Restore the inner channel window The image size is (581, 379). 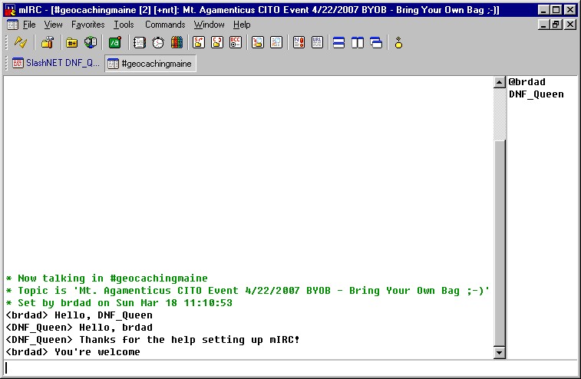(x=556, y=25)
